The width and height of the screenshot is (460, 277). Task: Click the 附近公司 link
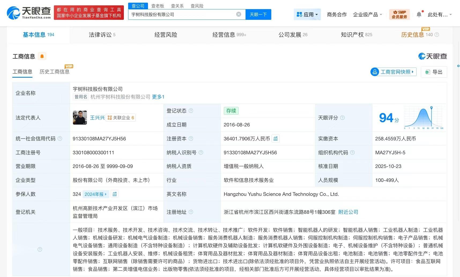point(348,212)
